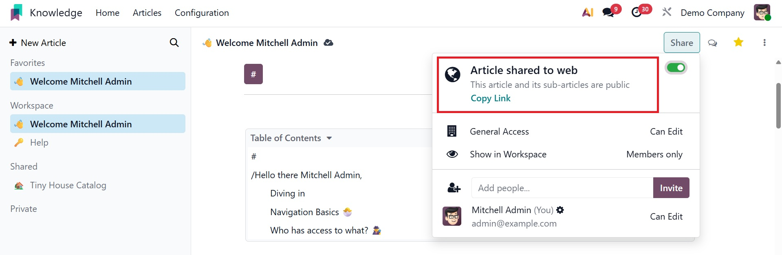Viewport: 782px width, 255px height.
Task: Change Show in Workspace Members only setting
Action: [654, 155]
